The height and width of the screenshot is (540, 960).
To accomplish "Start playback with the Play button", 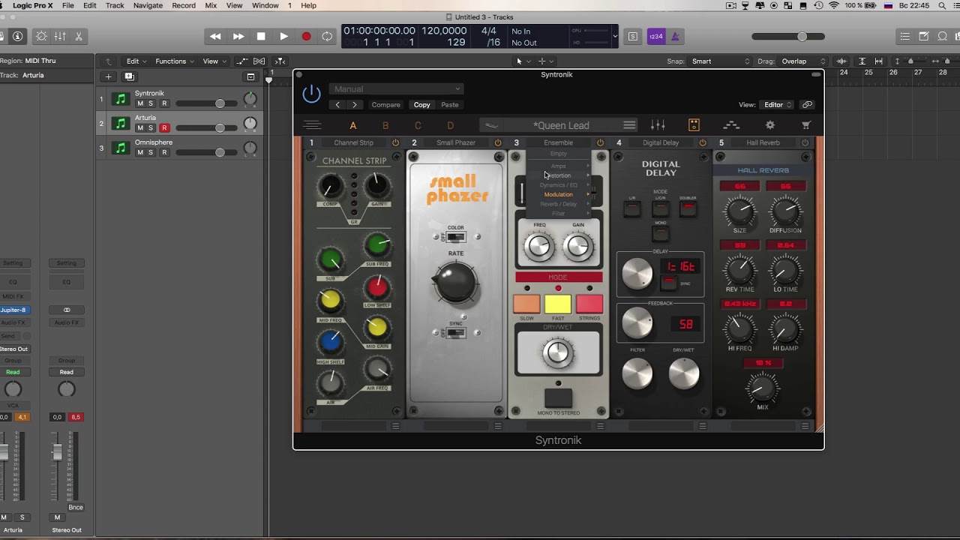I will [283, 36].
